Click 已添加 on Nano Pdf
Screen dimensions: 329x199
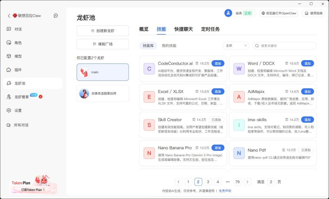click(x=306, y=150)
